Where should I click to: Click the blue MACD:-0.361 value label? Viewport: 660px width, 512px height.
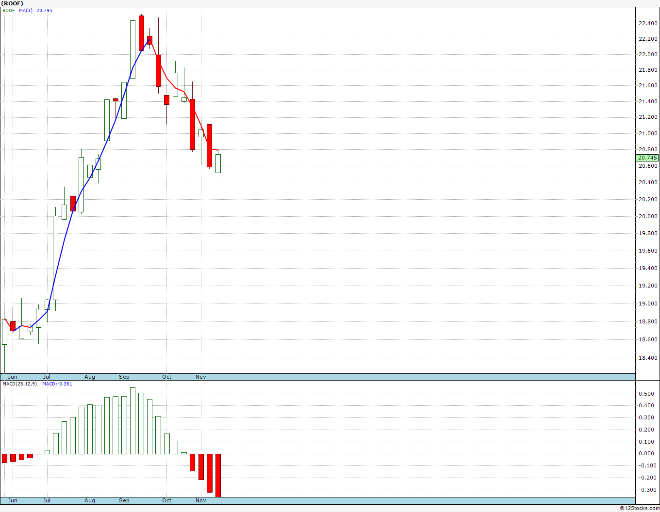tap(57, 384)
